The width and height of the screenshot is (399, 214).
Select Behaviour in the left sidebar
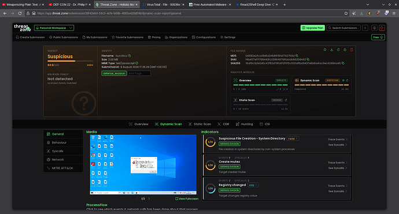[x=63, y=142]
